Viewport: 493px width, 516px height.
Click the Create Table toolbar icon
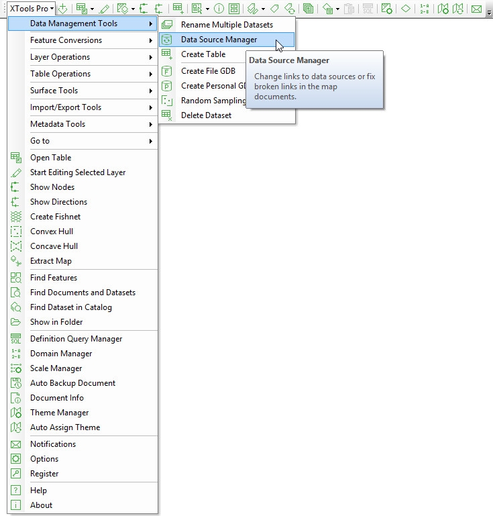[178, 9]
